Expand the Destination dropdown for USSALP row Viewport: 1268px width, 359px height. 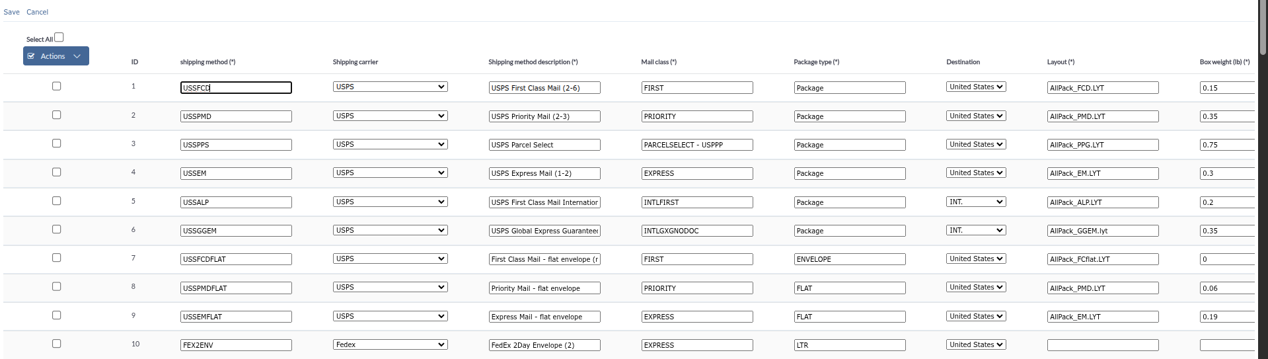975,202
